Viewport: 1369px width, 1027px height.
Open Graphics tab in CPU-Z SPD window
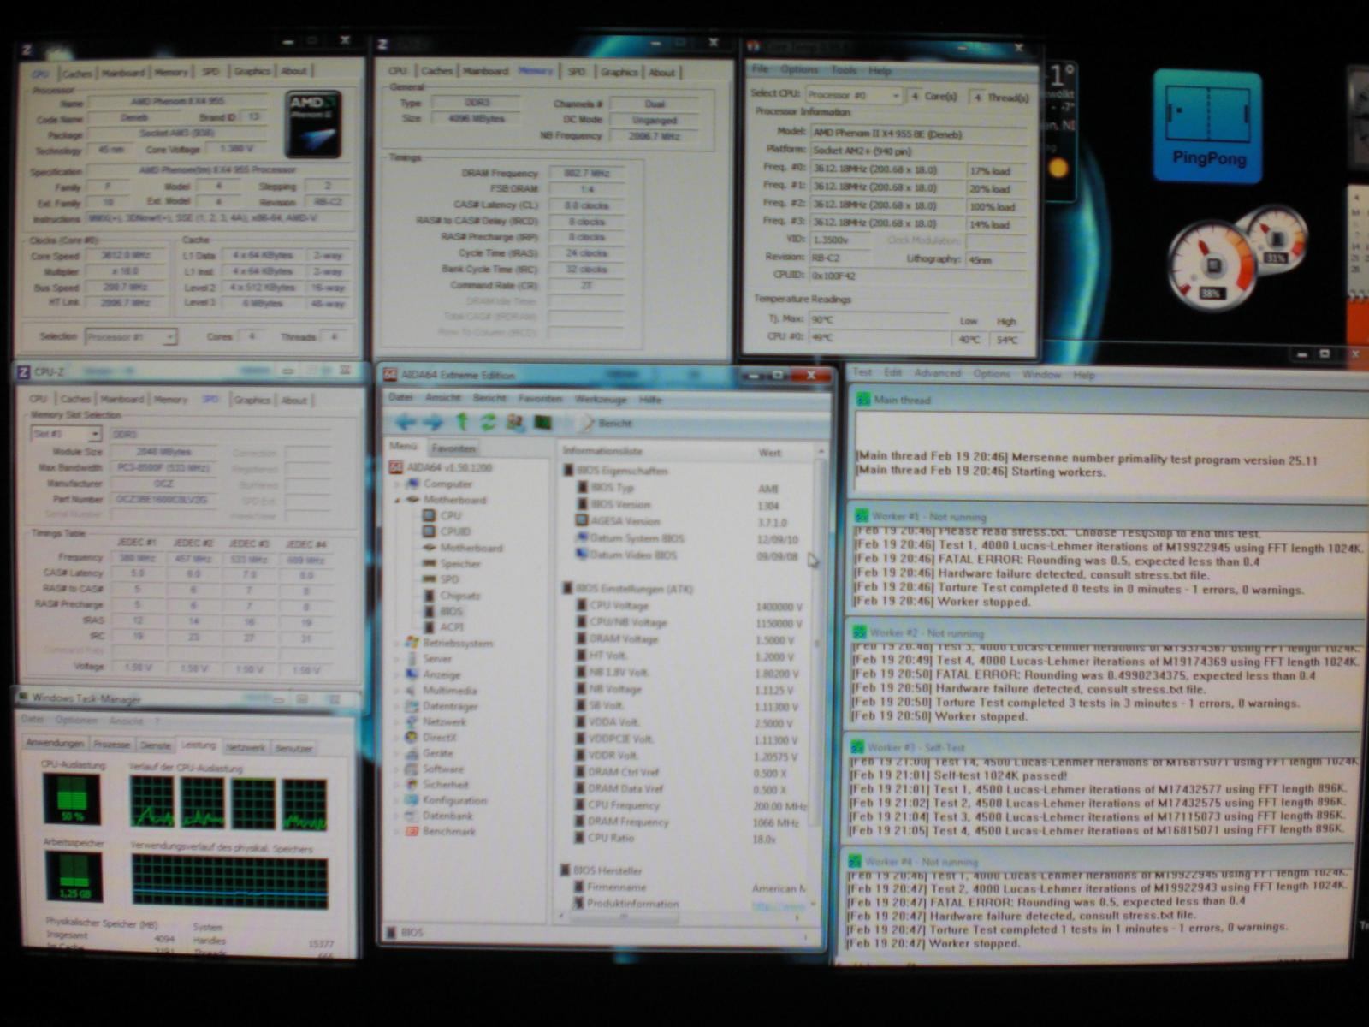pyautogui.click(x=252, y=400)
